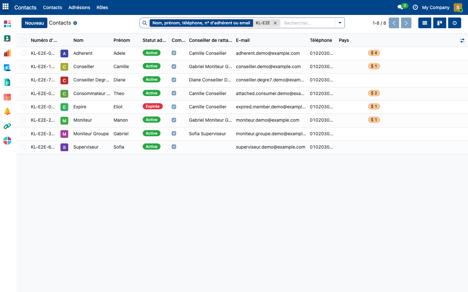Select the Superviseur Sofia row checkbox
This screenshot has height=292, width=468.
click(x=24, y=147)
